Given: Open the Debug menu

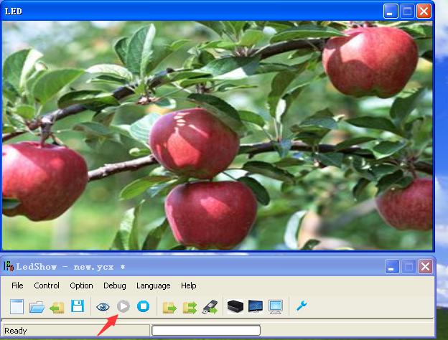Looking at the screenshot, I should [x=115, y=285].
